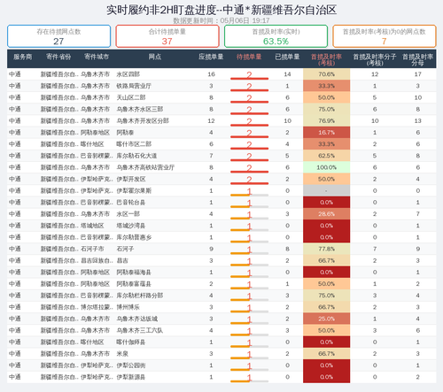
Task: Select the 库尔勒石化大道 station row
Action: pyautogui.click(x=221, y=156)
